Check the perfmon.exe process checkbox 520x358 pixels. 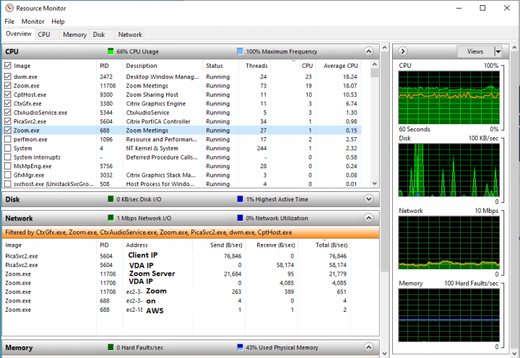coord(8,139)
